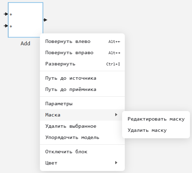The width and height of the screenshot is (192, 173).
Task: Click 'Упорядочить модель' entry
Action: tap(82, 138)
